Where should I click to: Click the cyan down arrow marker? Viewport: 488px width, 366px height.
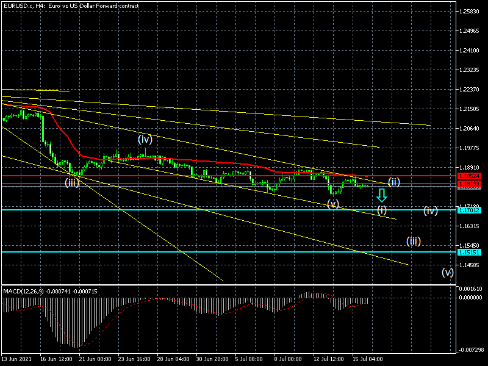click(381, 195)
